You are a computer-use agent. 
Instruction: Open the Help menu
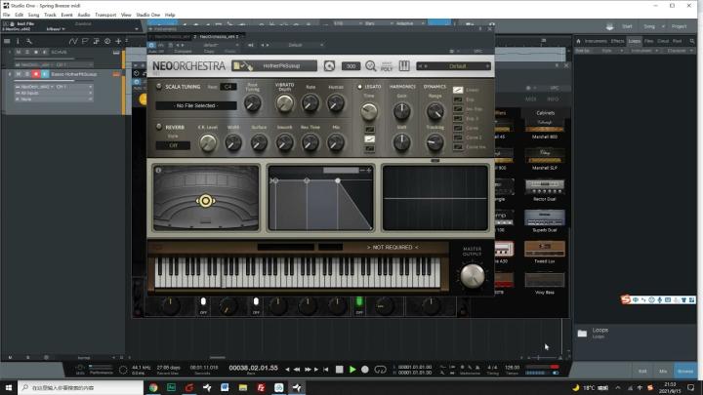coord(170,15)
